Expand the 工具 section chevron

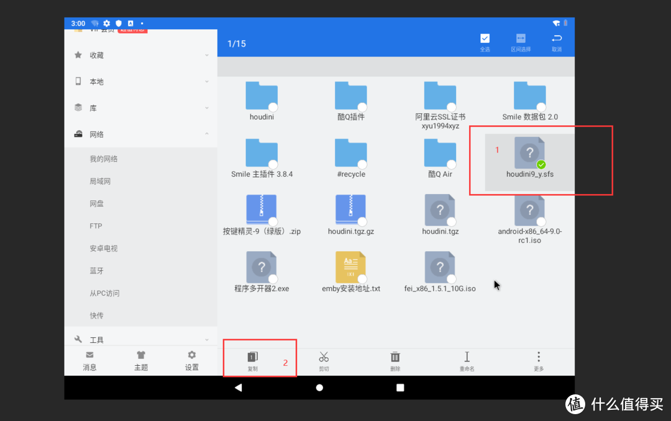pos(207,340)
